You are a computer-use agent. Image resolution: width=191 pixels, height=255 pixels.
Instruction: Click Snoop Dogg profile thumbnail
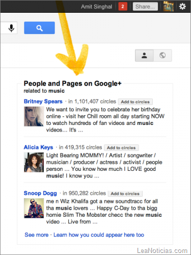(34, 208)
